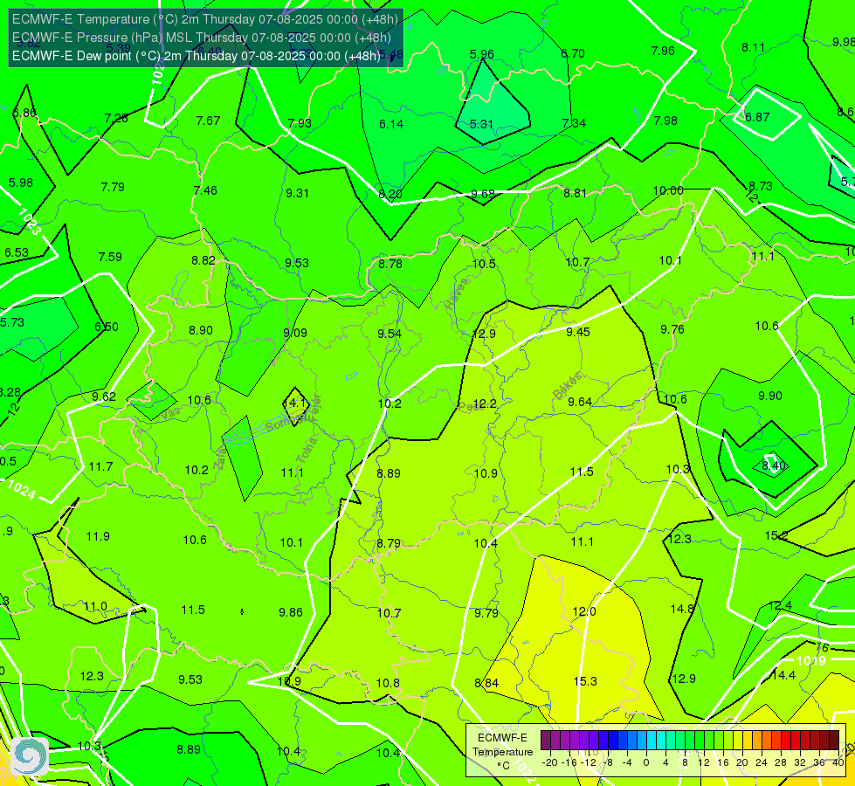Click the Békés county label
The width and height of the screenshot is (855, 786).
567,386
